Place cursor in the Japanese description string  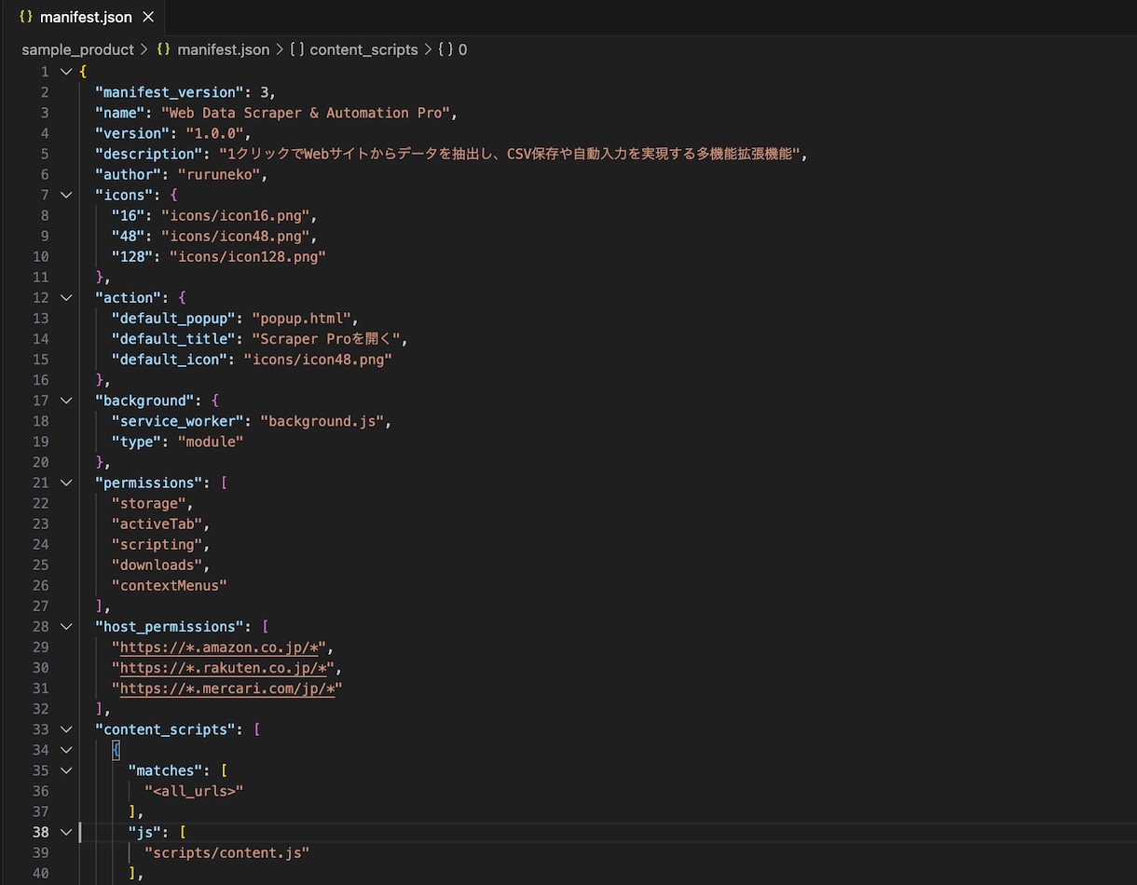click(x=510, y=154)
